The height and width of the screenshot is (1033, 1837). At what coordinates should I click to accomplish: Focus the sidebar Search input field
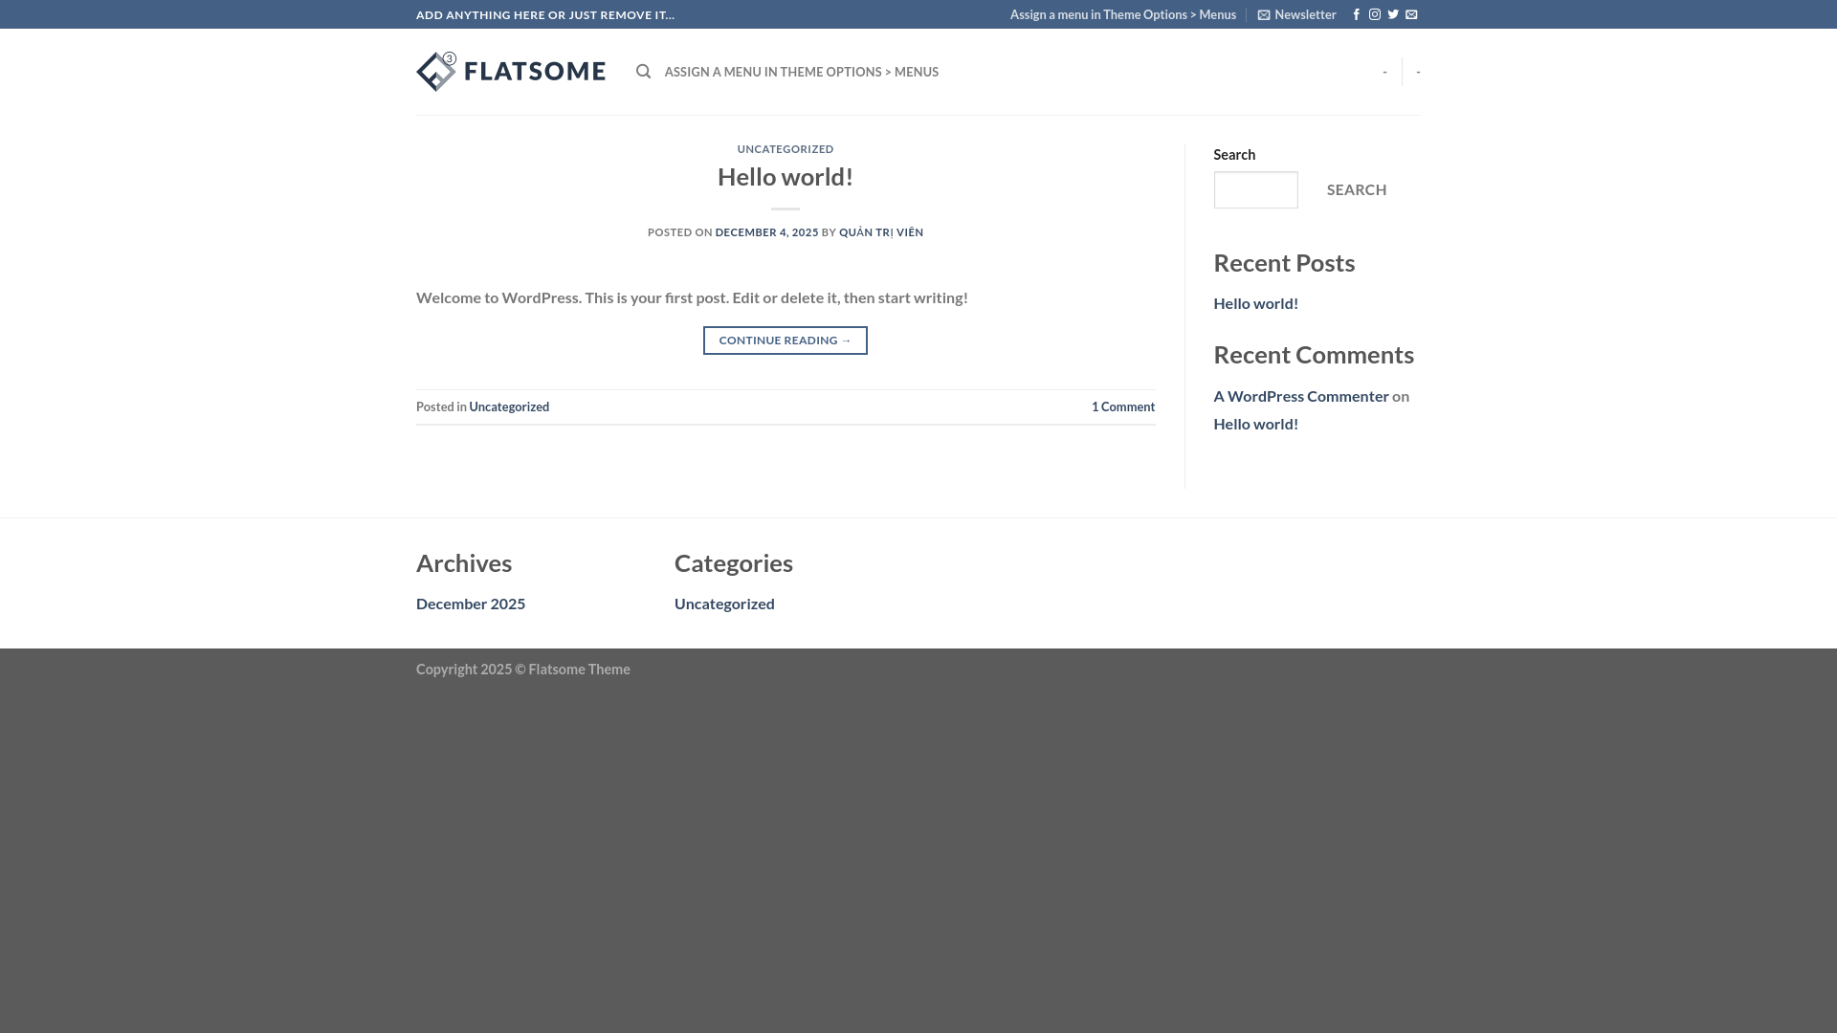1256,190
